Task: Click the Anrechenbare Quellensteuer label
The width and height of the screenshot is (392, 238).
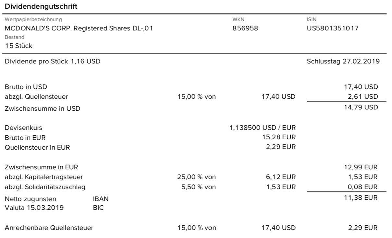Action: (x=49, y=228)
